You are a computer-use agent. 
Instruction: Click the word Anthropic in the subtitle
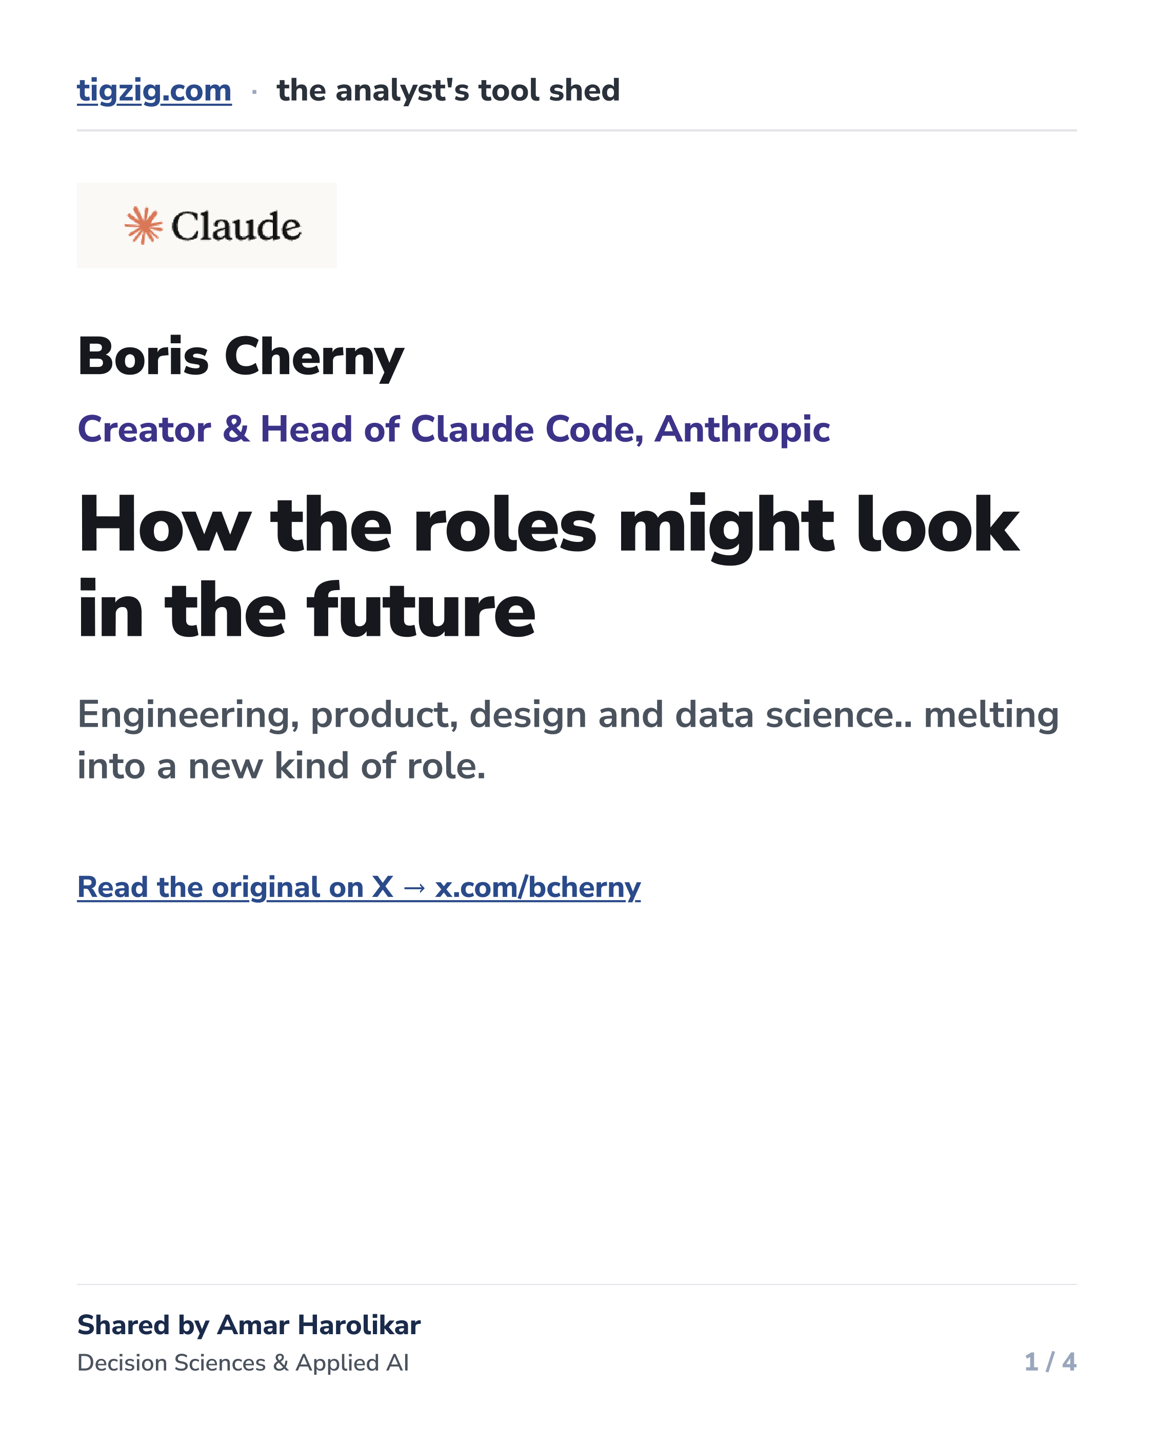[x=742, y=430]
